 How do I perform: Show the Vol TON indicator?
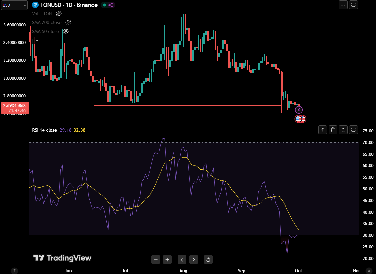click(59, 14)
